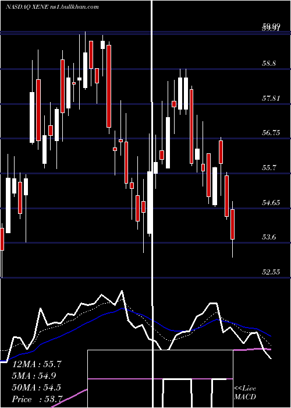Click the 53.6 price axis label
Image resolution: width=291 pixels, height=408 pixels.
coord(269,237)
